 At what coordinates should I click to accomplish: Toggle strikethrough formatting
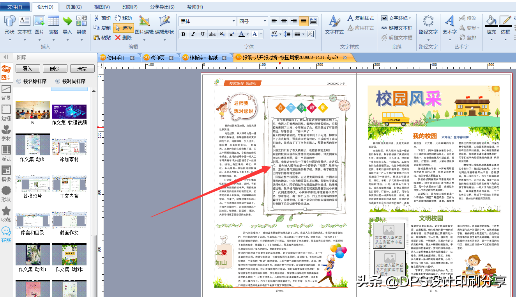[212, 34]
